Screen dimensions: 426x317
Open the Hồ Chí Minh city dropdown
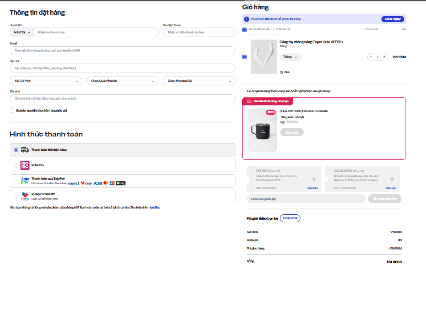[x=46, y=81]
